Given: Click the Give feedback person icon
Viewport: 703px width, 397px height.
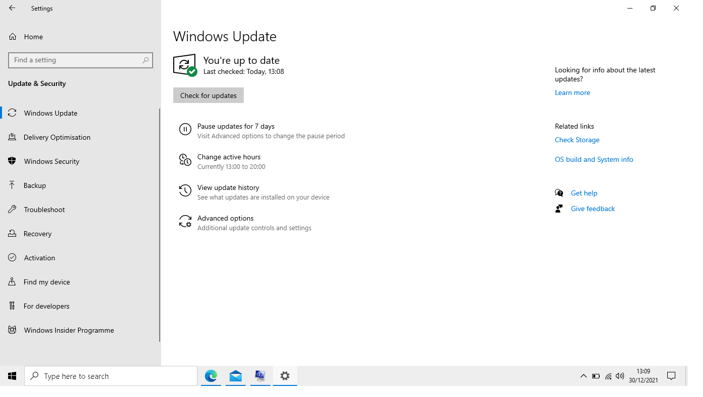Looking at the screenshot, I should click(559, 209).
